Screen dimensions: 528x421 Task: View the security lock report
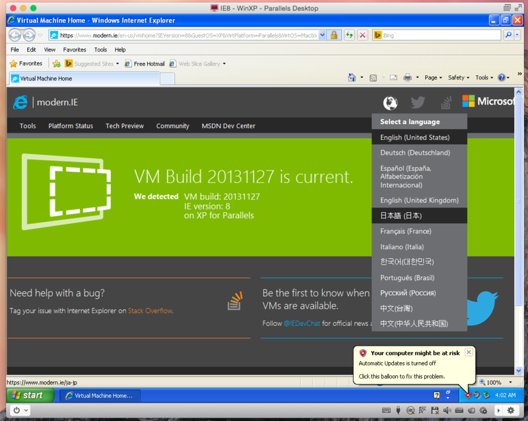334,35
